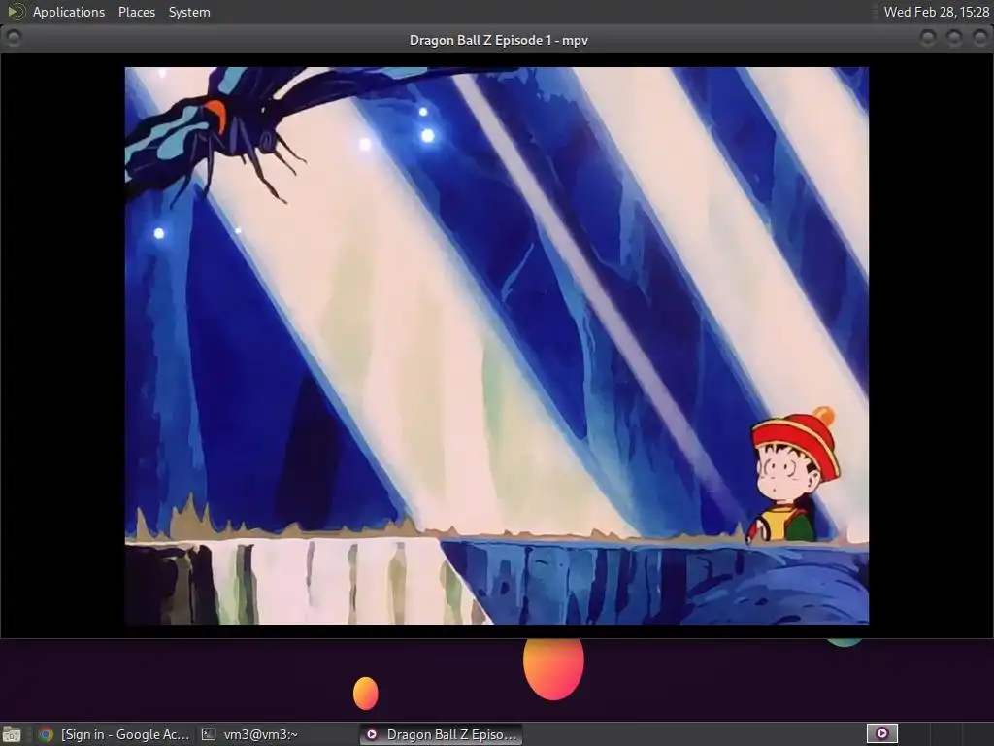Screen dimensions: 994x746
Task: Click the Chrome icon in the taskbar
Action: tap(45, 734)
